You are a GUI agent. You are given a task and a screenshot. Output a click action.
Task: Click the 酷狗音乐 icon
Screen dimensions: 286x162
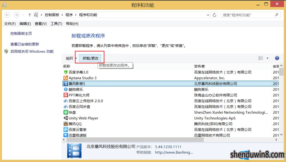(x=66, y=89)
